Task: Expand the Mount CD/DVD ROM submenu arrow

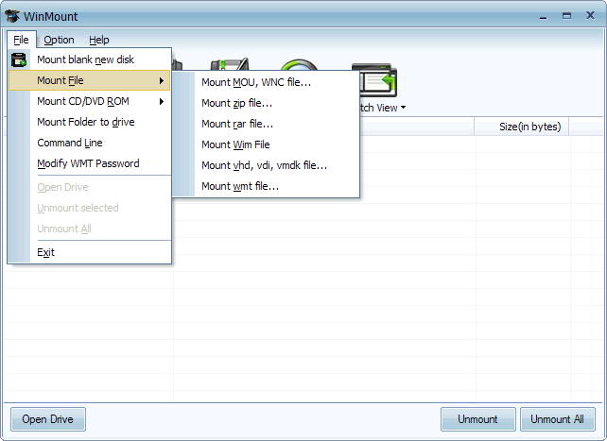Action: [x=162, y=101]
